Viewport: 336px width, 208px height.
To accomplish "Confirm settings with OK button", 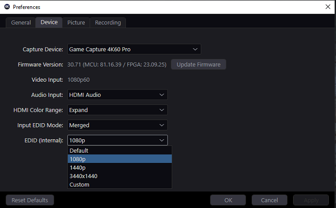I will 228,200.
